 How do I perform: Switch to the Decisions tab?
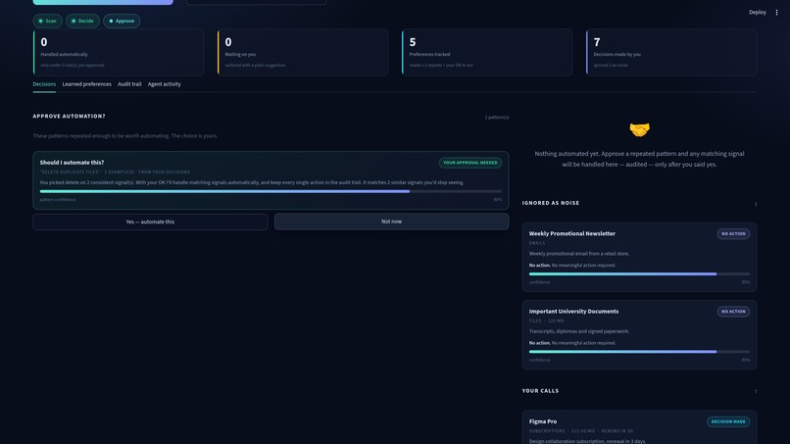coord(44,84)
